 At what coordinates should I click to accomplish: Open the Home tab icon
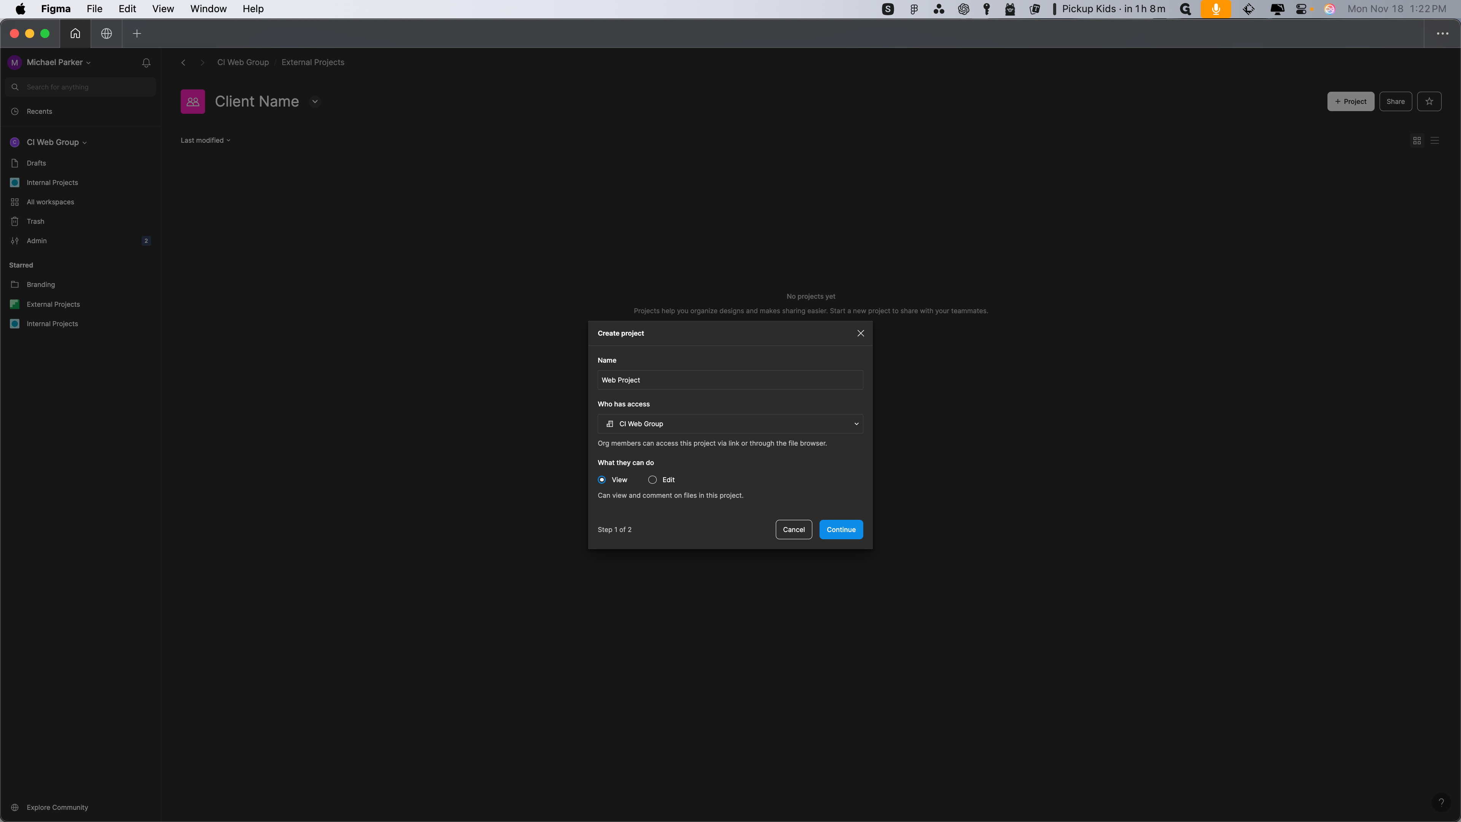[x=75, y=33]
